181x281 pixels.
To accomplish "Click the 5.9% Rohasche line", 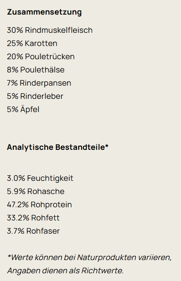I will point(36,191).
